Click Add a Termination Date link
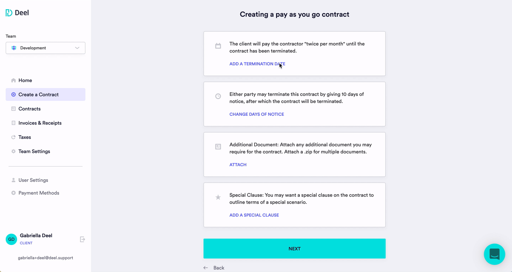Viewport: 512px width, 272px height. (x=257, y=64)
